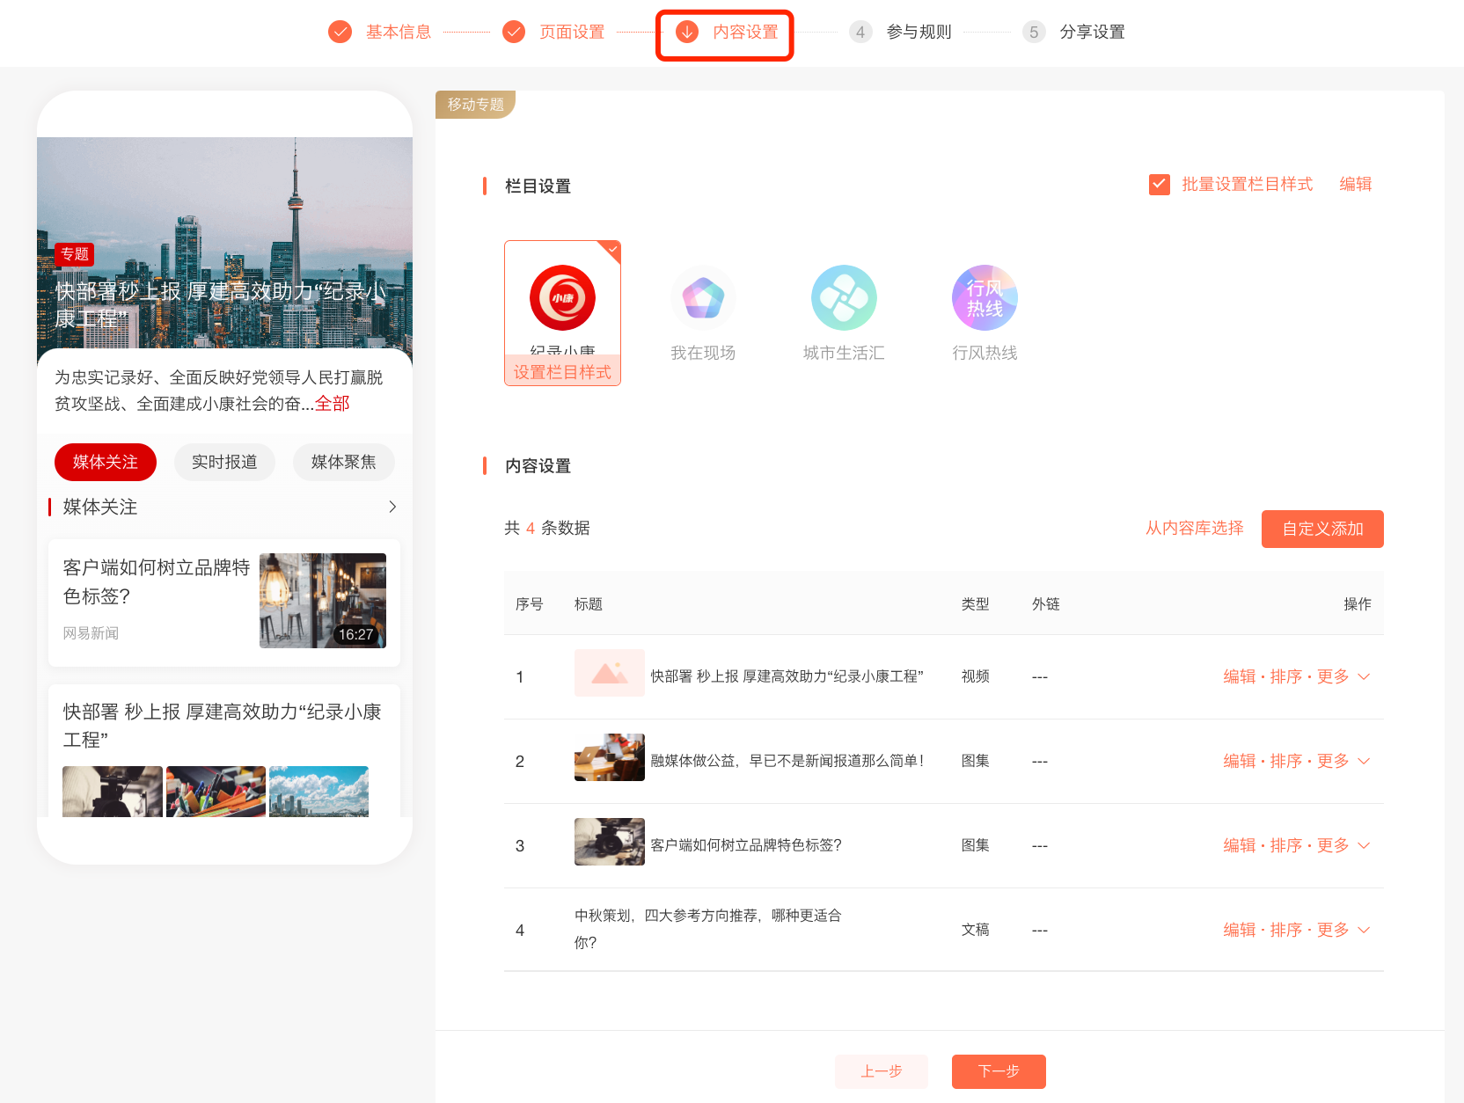Image resolution: width=1464 pixels, height=1103 pixels.
Task: Uncheck the 批量设置栏目样式 checkbox
Action: pos(1160,185)
